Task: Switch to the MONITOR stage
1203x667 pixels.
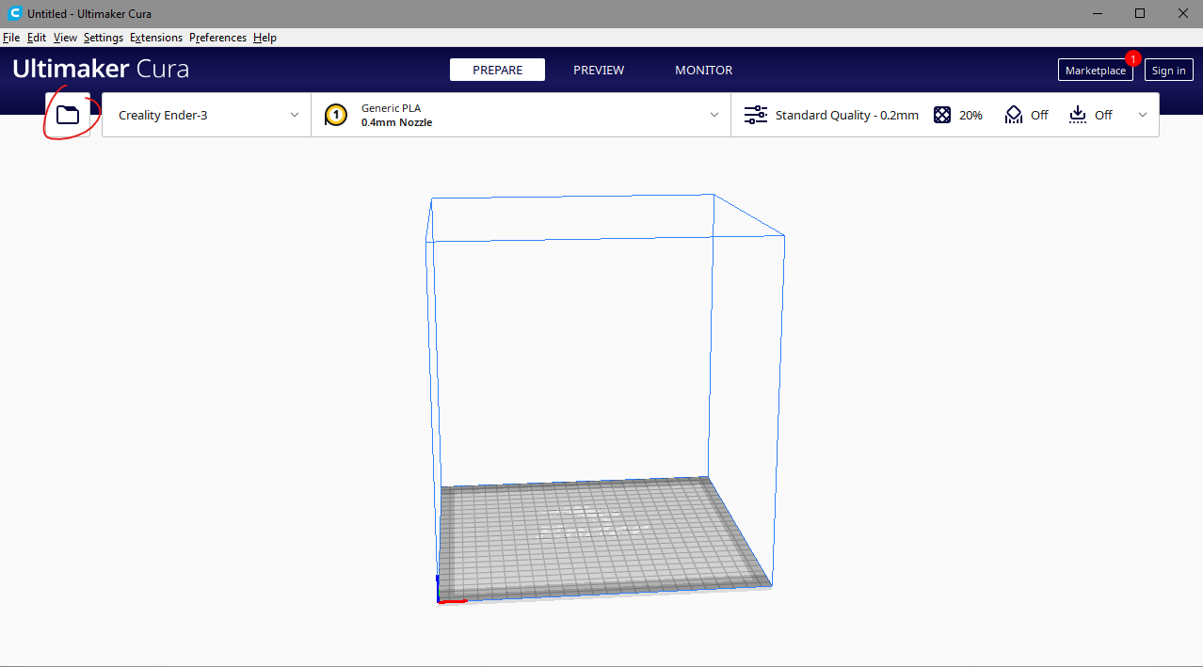Action: [703, 70]
